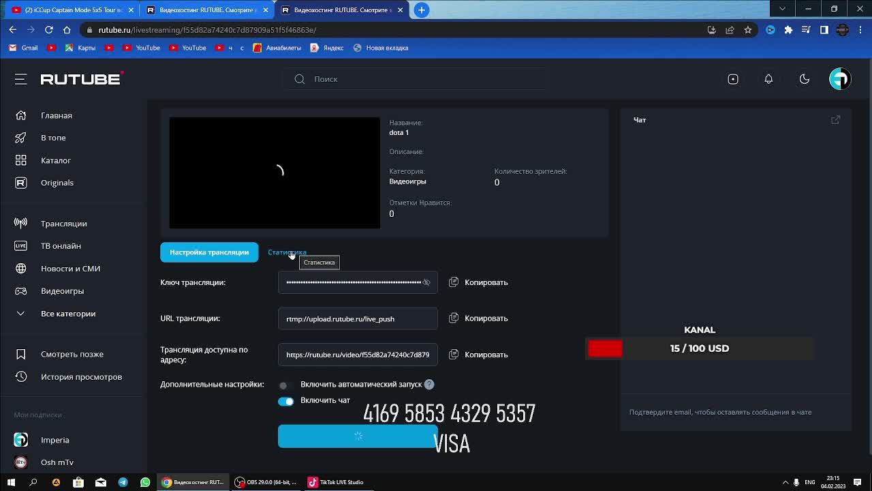Copy the stream page address
The width and height of the screenshot is (872, 491).
(x=478, y=355)
